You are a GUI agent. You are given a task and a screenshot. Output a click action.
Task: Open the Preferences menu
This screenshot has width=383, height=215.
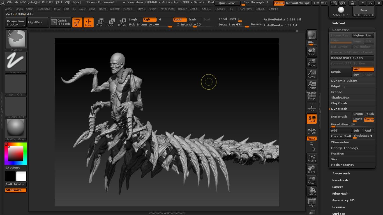point(167,9)
